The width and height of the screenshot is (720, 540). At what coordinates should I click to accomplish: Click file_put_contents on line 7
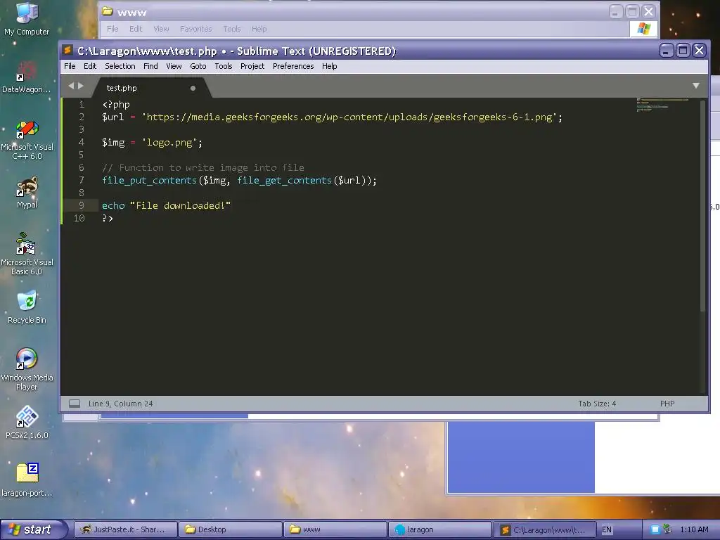tap(149, 180)
